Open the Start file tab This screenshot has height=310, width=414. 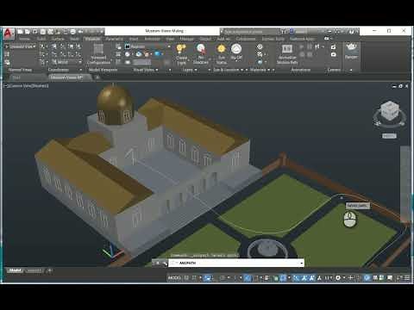tap(16, 77)
